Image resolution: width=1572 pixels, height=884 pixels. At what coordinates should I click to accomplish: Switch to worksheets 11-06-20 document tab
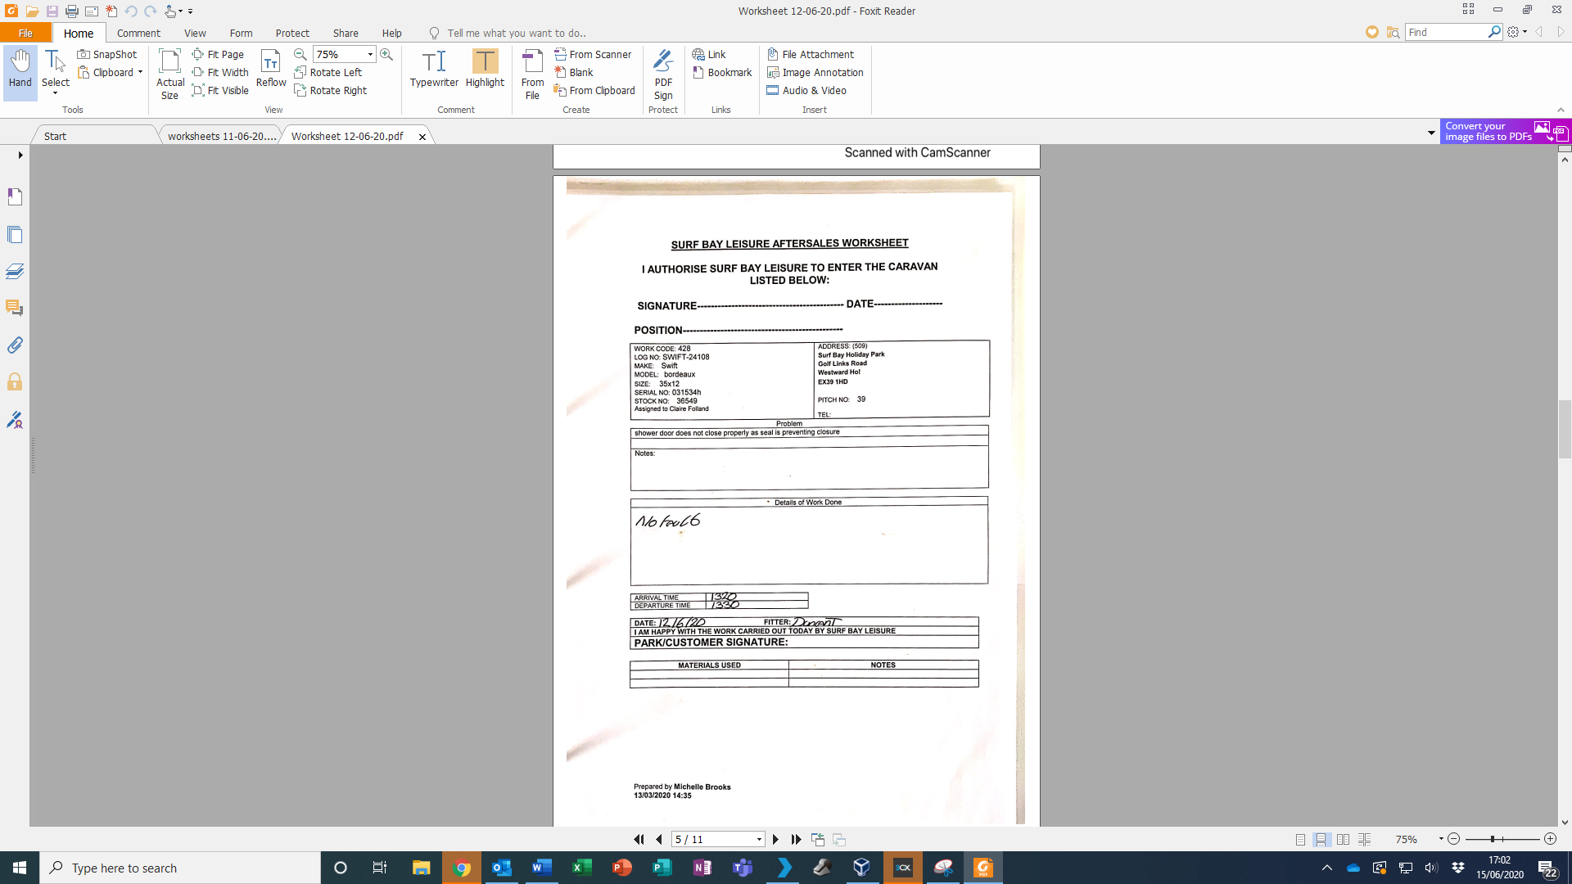(x=221, y=136)
